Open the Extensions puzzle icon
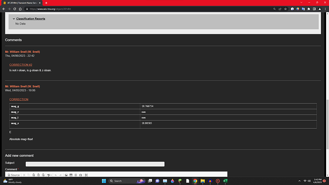329x185 pixels. pyautogui.click(x=308, y=9)
